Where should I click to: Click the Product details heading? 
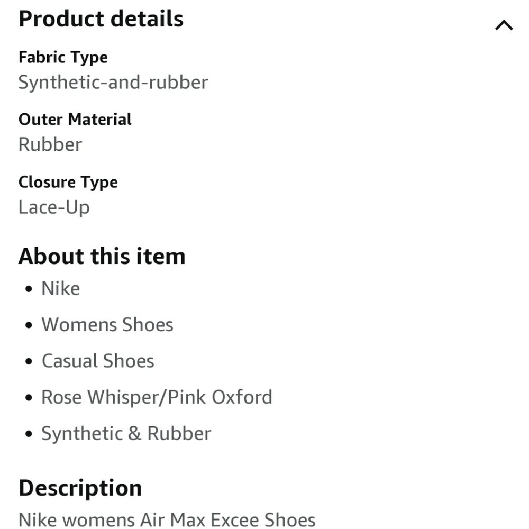point(101,19)
